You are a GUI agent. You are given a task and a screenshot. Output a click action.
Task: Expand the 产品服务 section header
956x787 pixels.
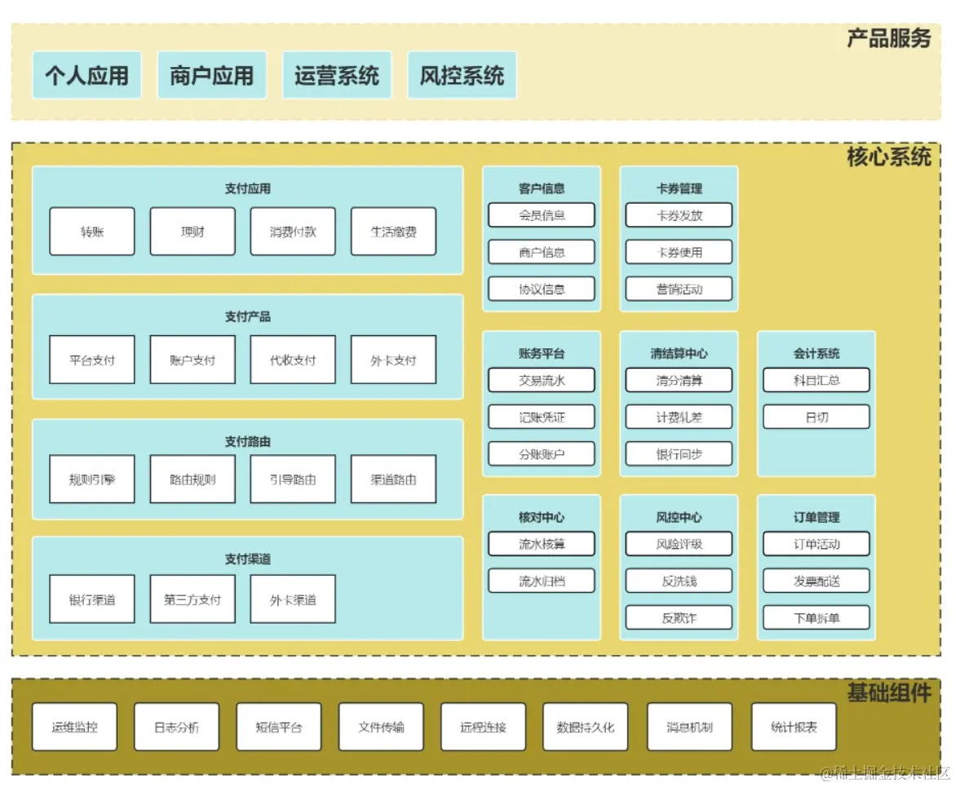[x=889, y=38]
